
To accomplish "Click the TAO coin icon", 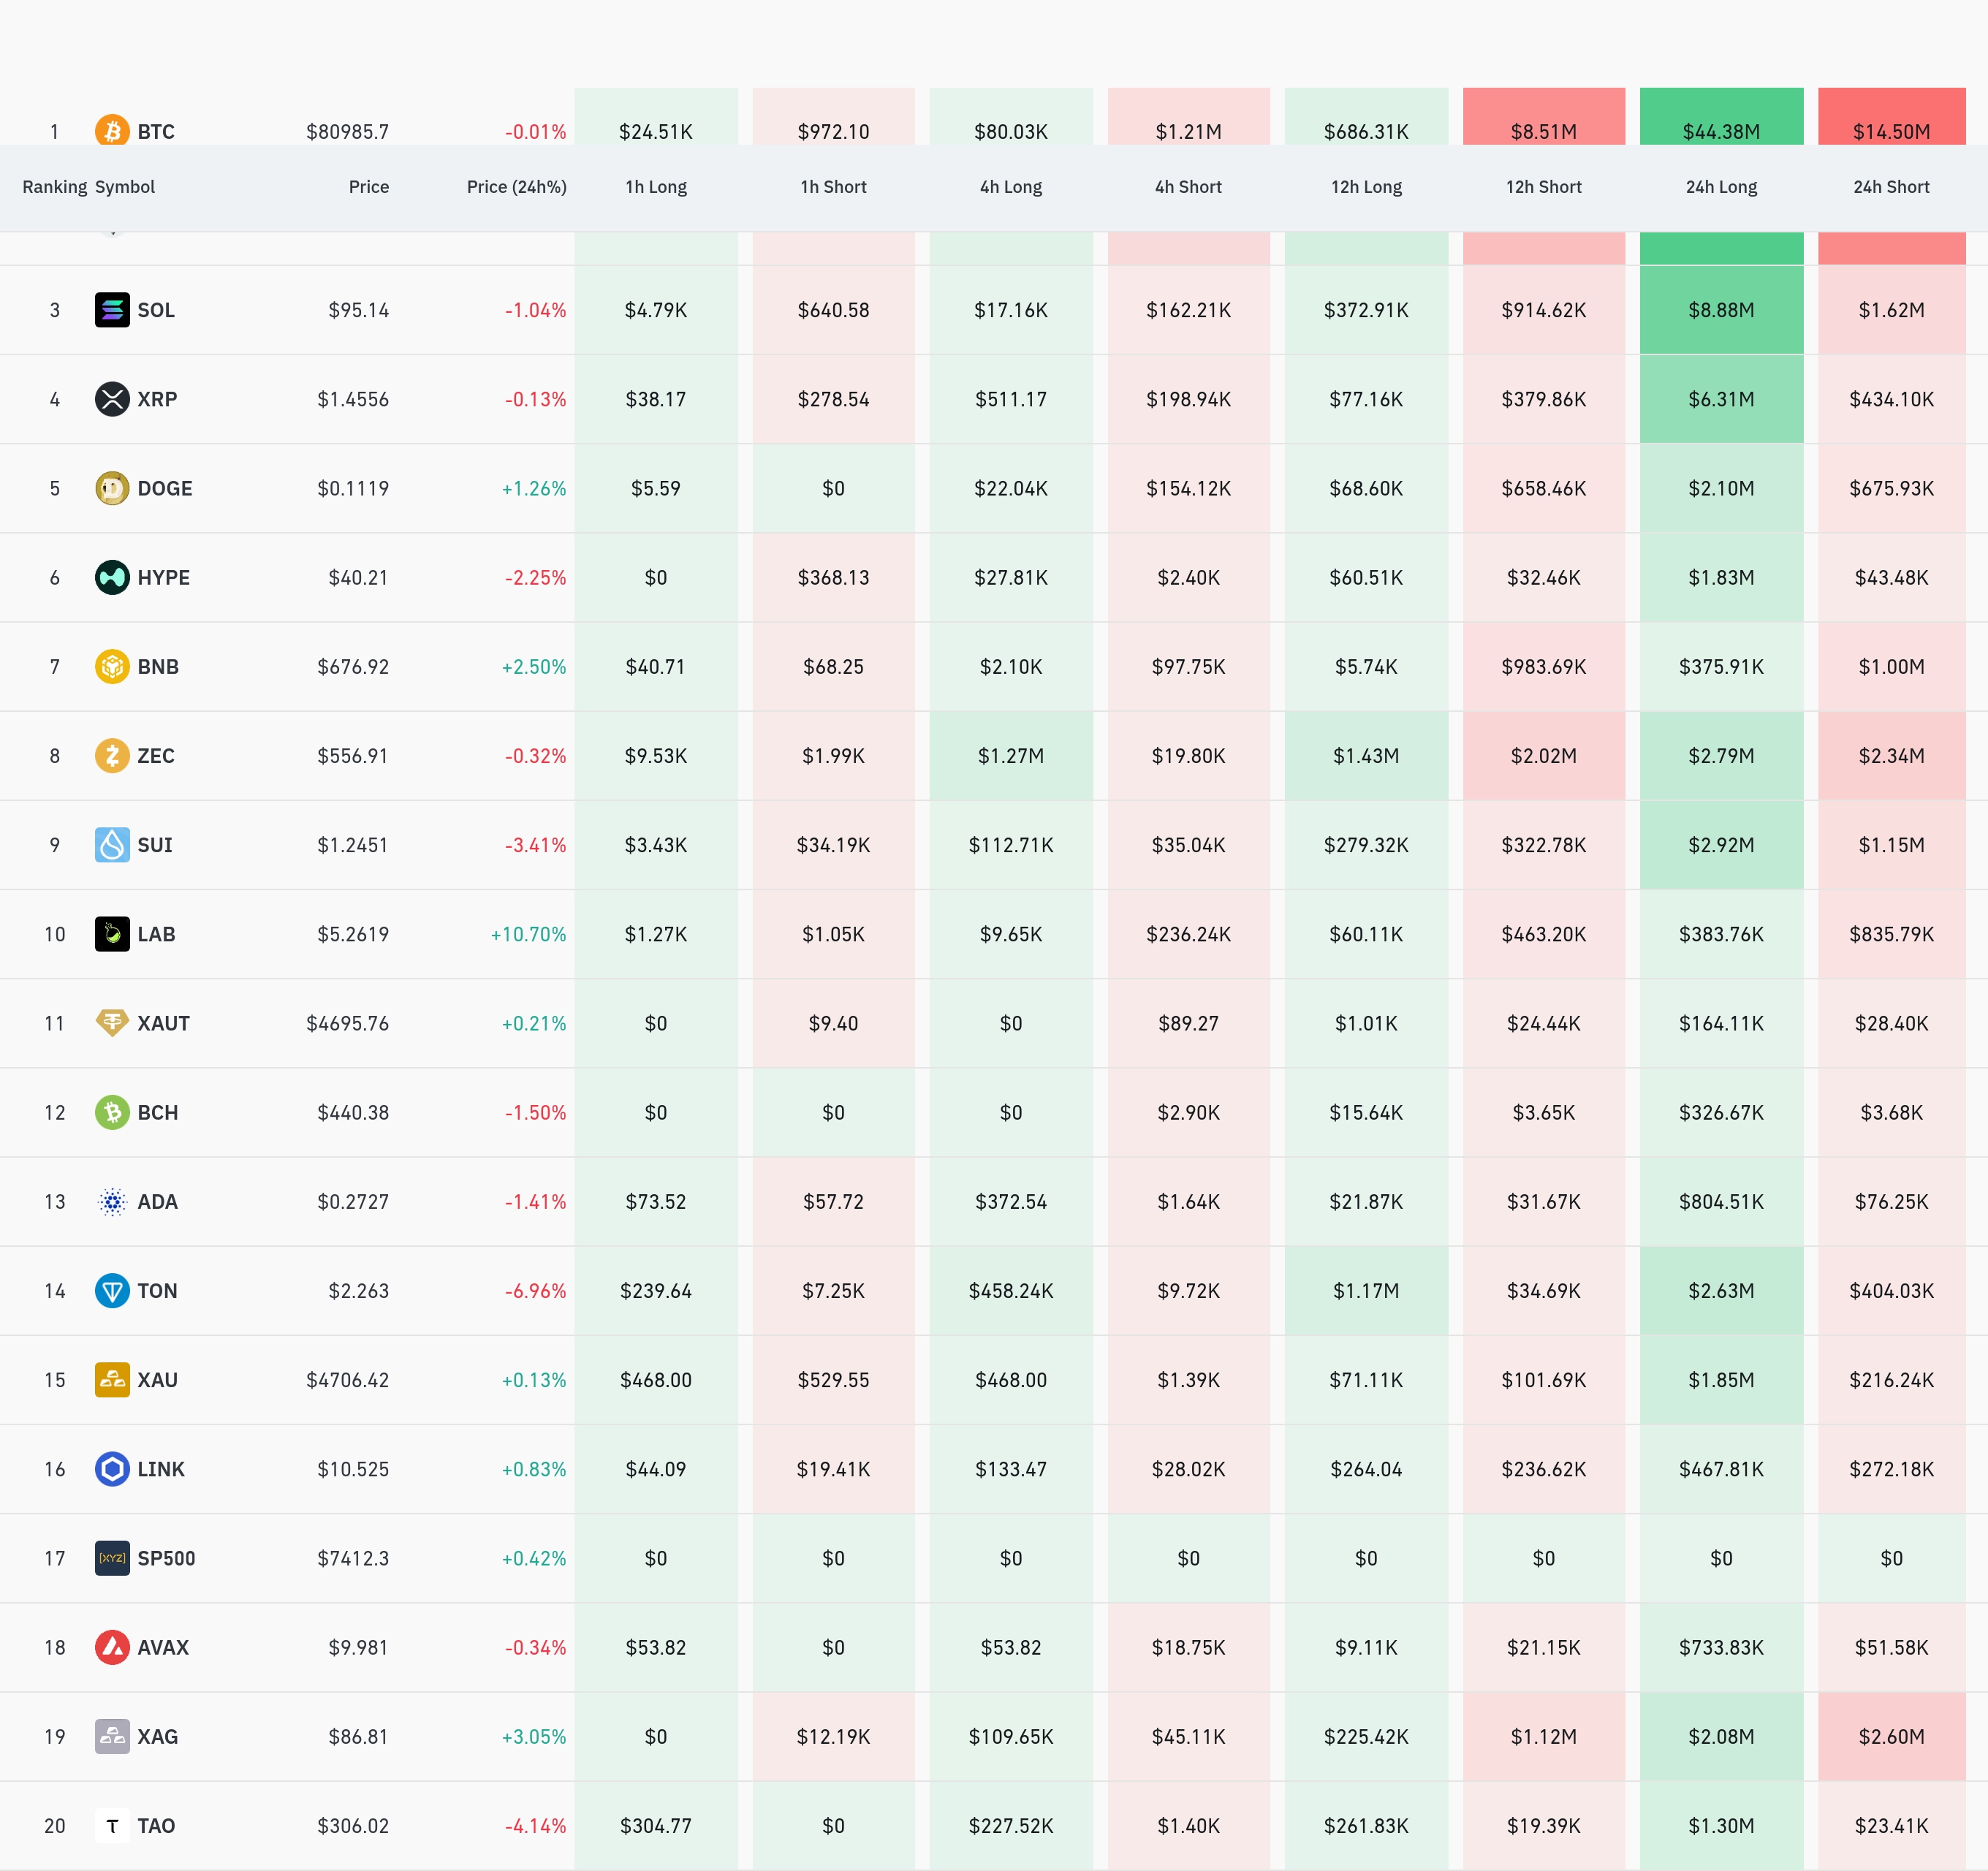I will [112, 1826].
